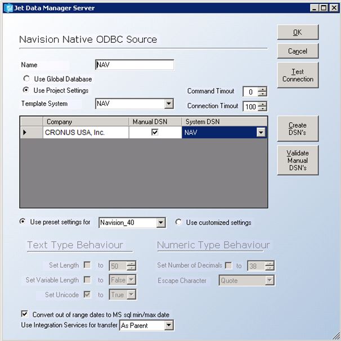Maximize the Jet Data Manager Server window
Viewport: 341px width, 341px height.
click(324, 8)
